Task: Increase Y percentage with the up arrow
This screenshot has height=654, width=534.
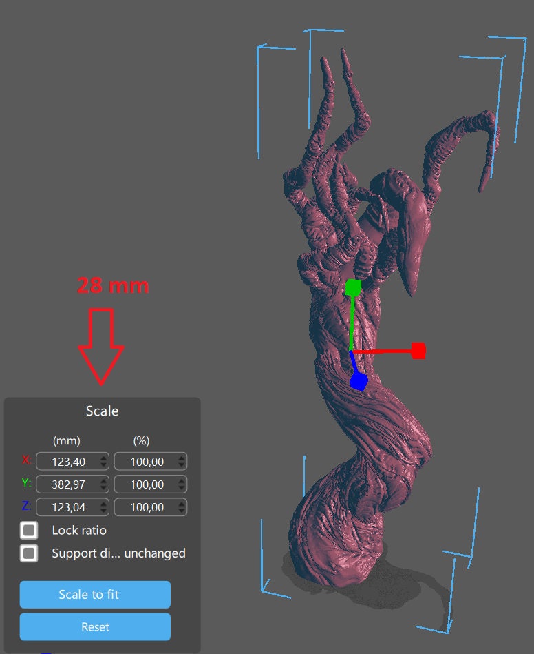Action: click(x=181, y=481)
